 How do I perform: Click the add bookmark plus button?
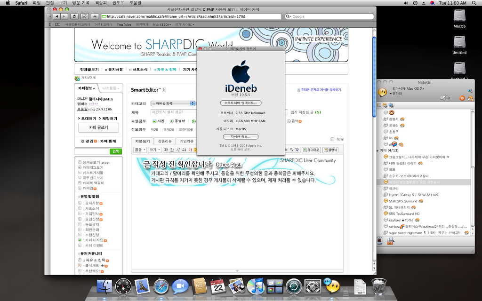(x=95, y=16)
